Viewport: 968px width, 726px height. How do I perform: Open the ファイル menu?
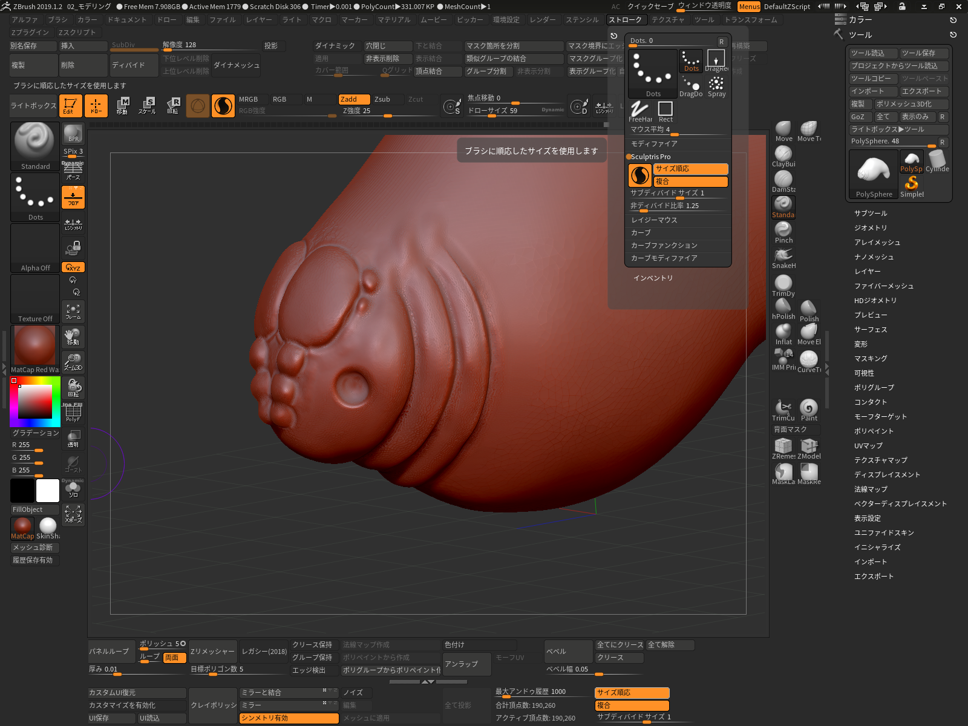[223, 20]
